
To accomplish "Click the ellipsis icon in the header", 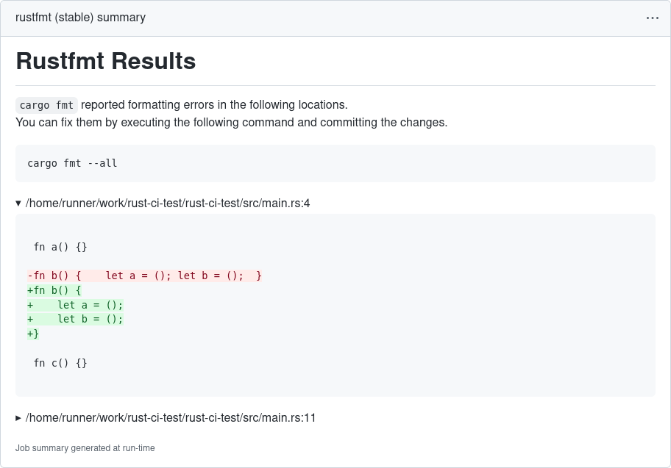I will pos(652,18).
